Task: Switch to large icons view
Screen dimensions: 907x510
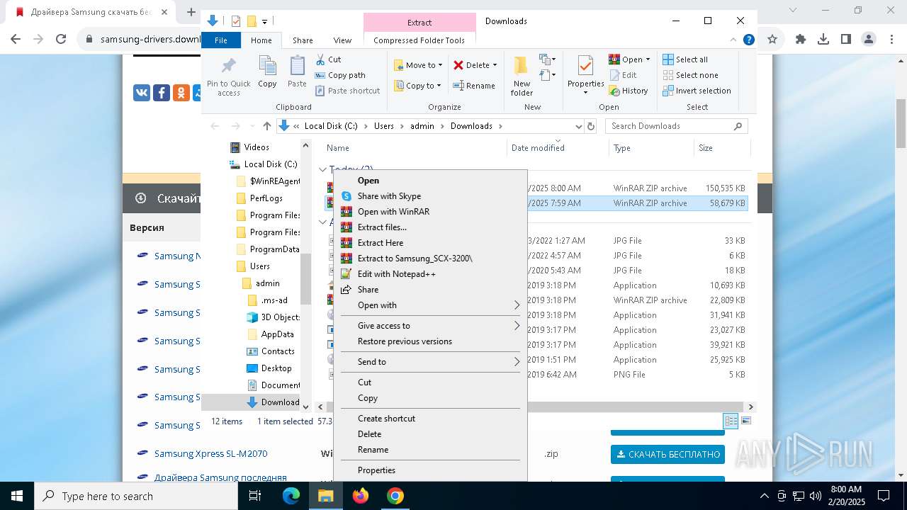Action: point(745,421)
